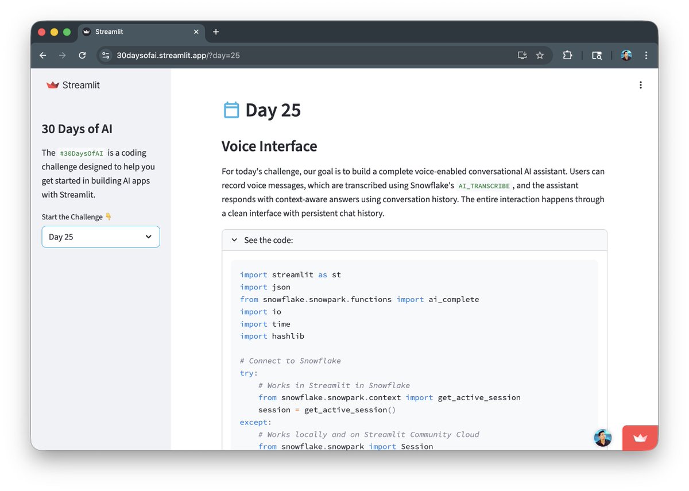The width and height of the screenshot is (689, 491).
Task: Reload the page with the refresh icon
Action: 82,55
